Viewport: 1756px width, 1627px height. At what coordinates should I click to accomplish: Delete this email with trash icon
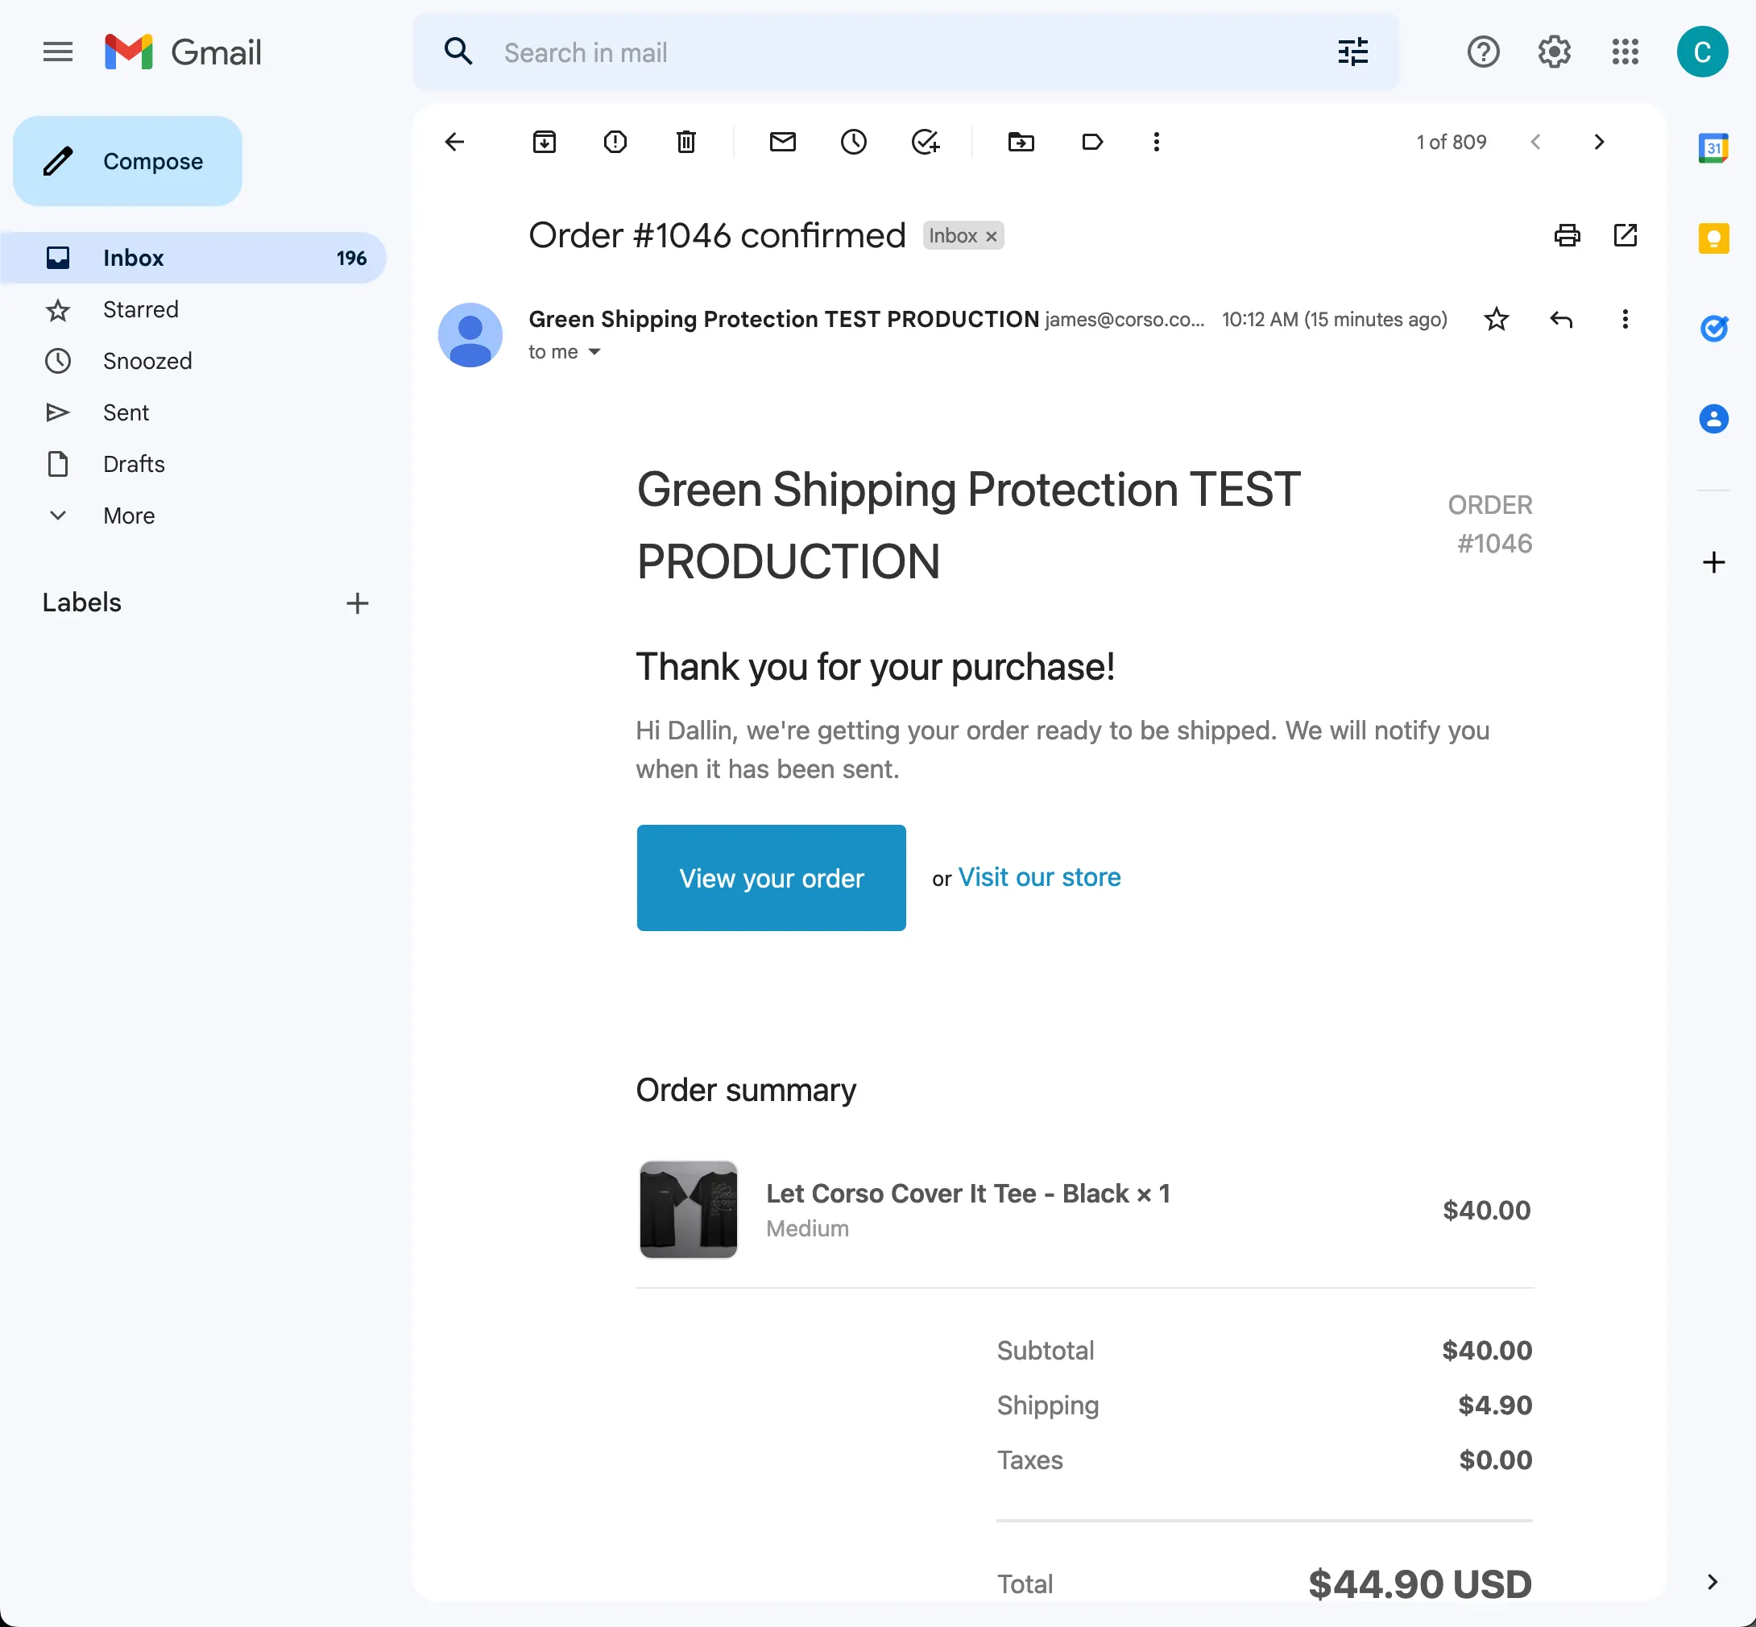[x=686, y=142]
